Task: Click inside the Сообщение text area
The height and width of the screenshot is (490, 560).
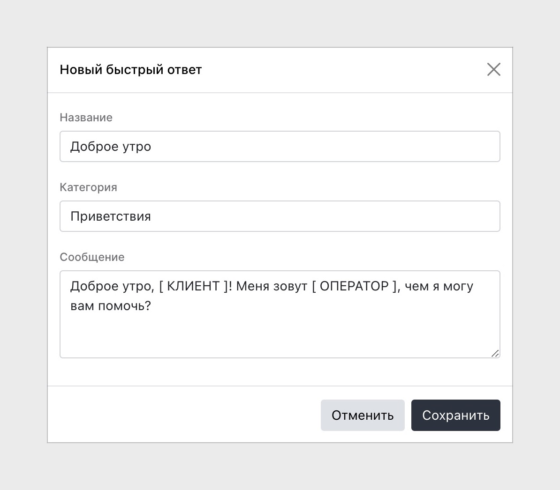Action: pos(280,314)
